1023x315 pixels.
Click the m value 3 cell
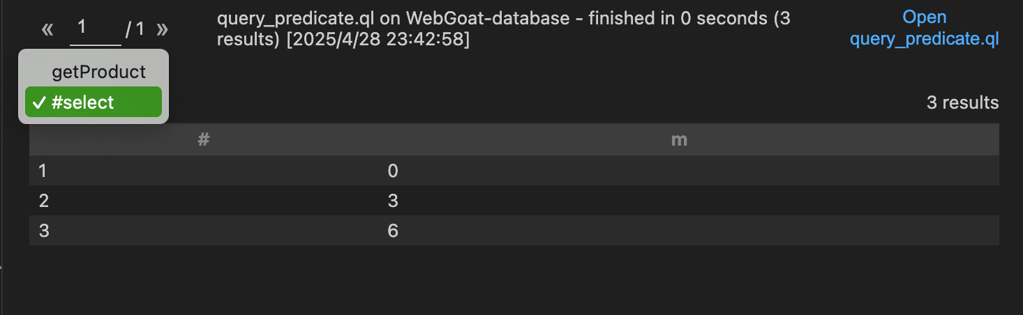click(x=393, y=201)
